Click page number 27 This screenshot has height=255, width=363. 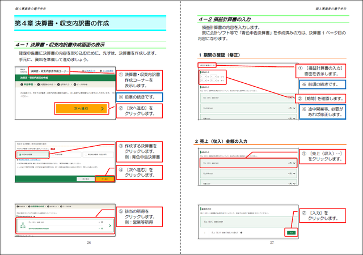[x=272, y=243]
